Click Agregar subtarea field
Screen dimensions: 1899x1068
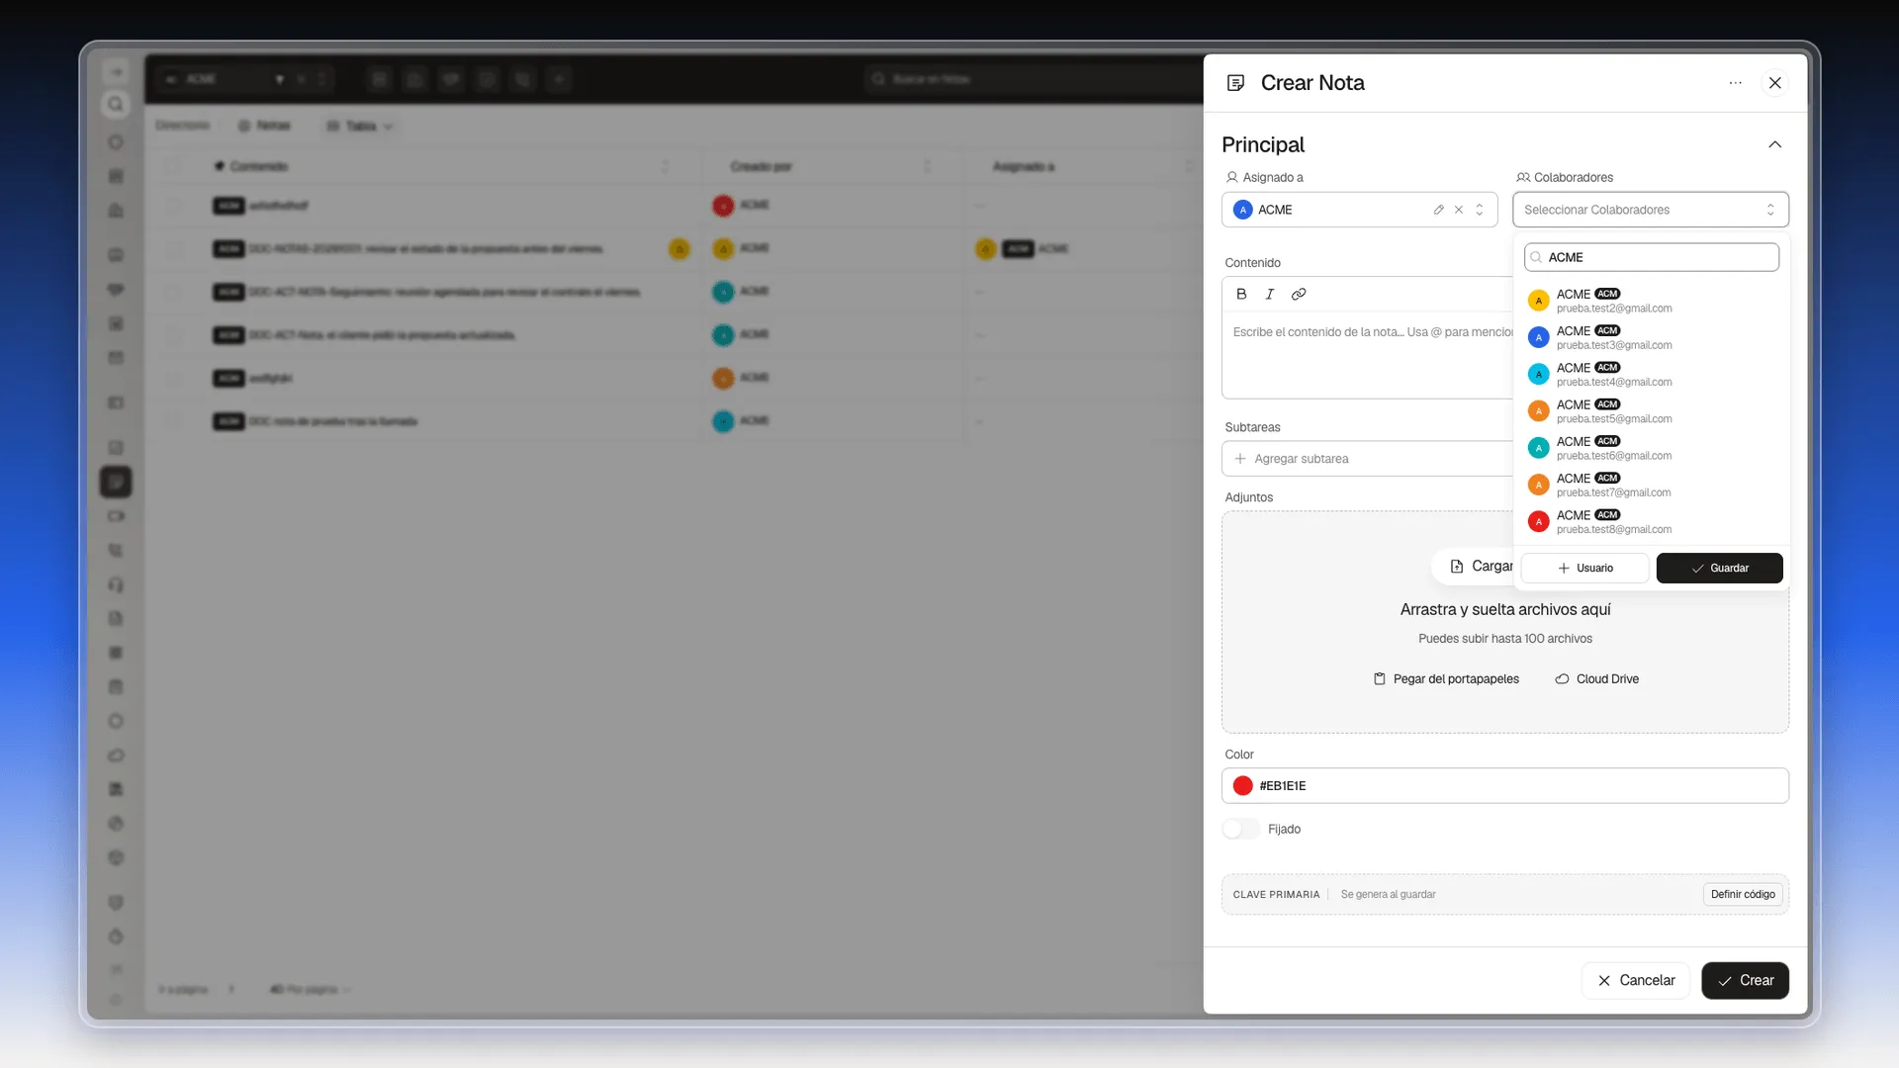(1367, 459)
